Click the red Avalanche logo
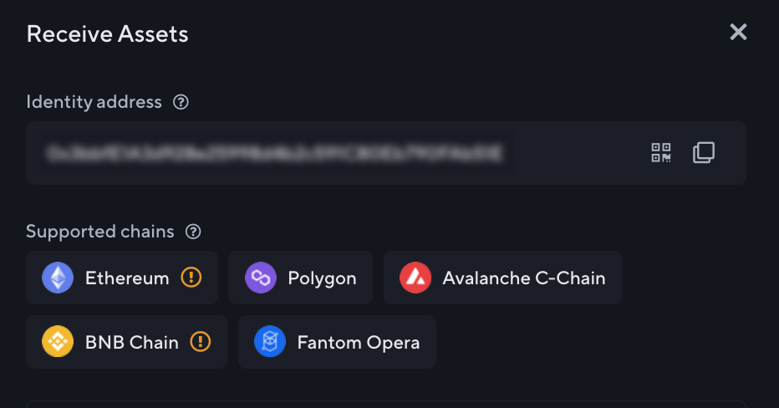Screen dimensions: 779x408 [415, 278]
